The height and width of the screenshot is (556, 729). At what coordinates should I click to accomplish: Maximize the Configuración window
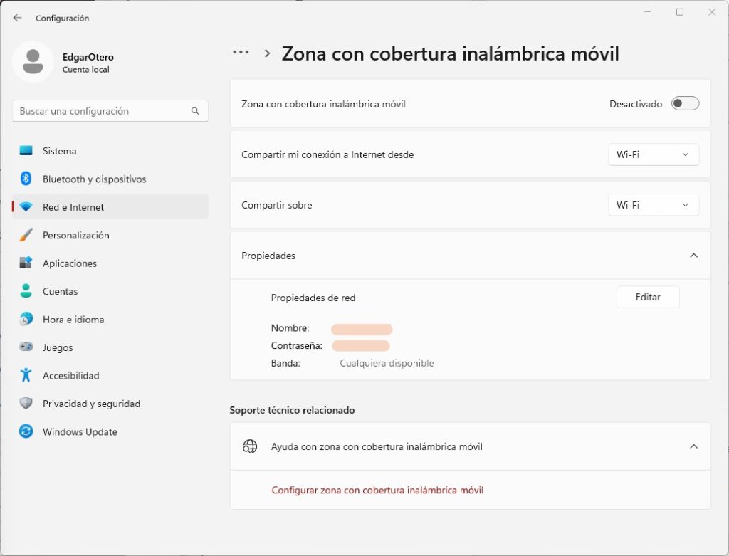click(x=680, y=12)
